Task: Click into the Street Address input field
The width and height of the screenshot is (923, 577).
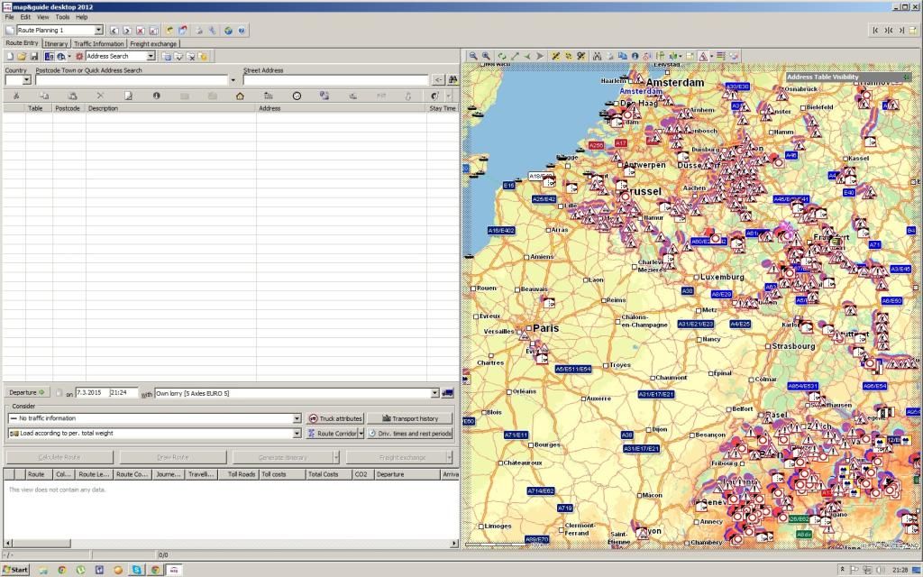Action: pos(336,79)
